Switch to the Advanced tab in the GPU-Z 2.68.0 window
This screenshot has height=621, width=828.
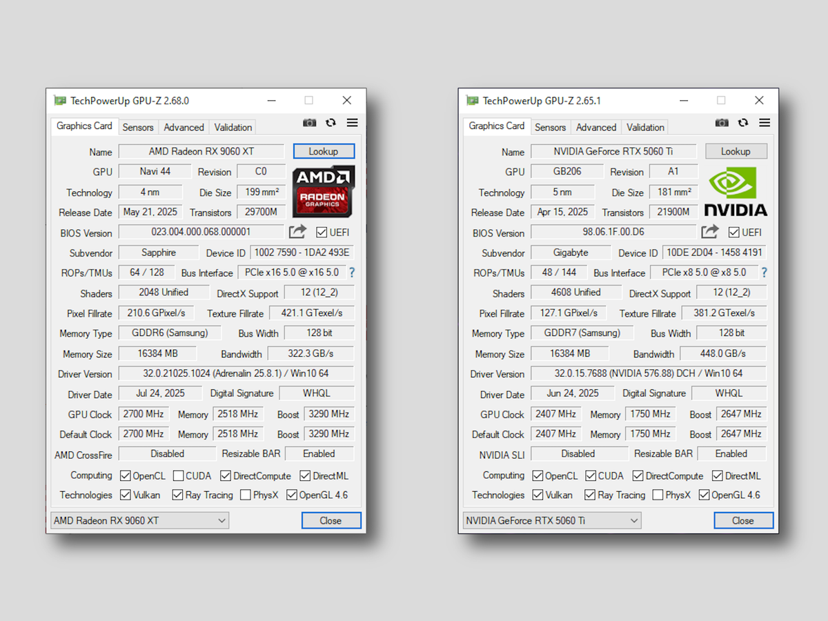pyautogui.click(x=184, y=128)
